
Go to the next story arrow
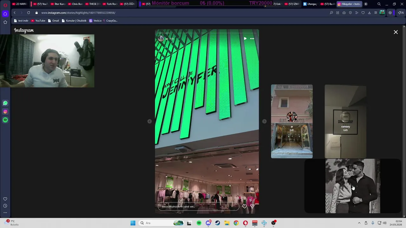click(264, 121)
